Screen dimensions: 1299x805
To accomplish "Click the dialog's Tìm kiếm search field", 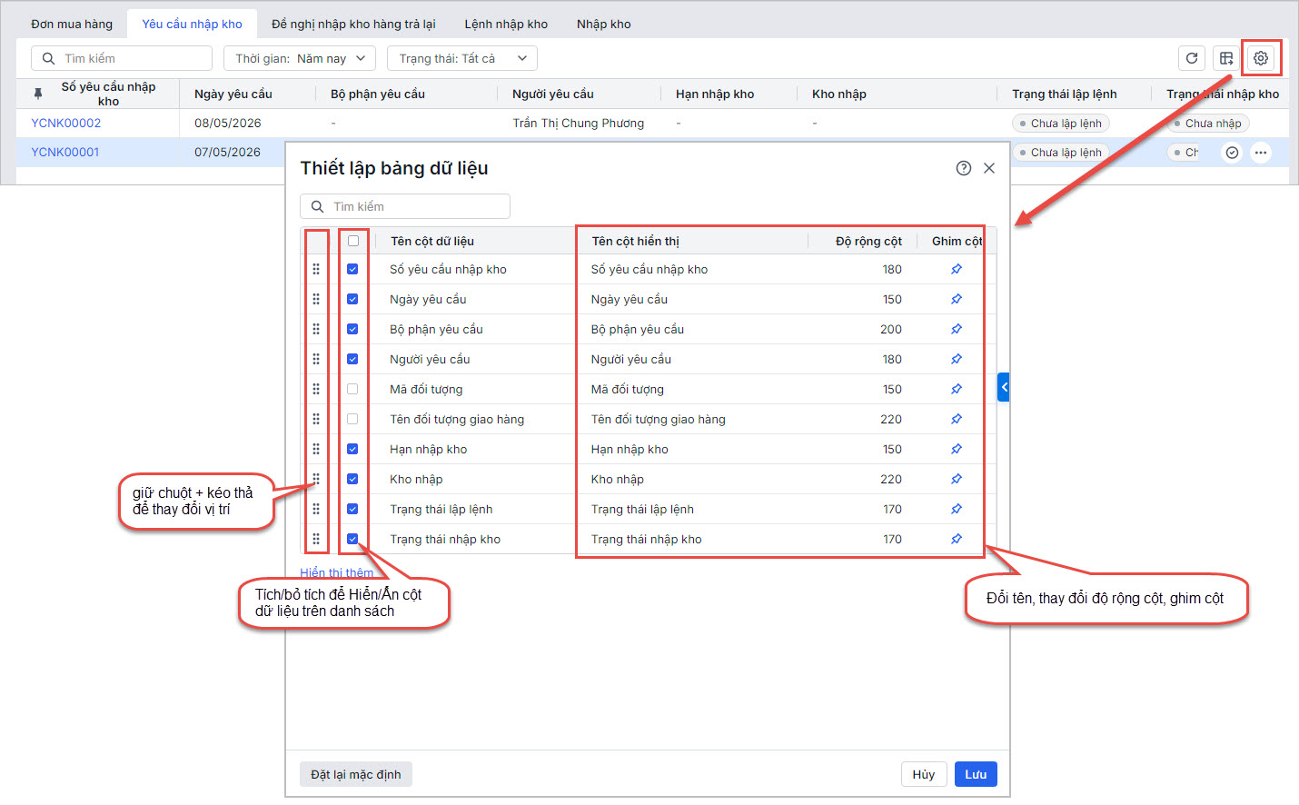I will tap(405, 206).
